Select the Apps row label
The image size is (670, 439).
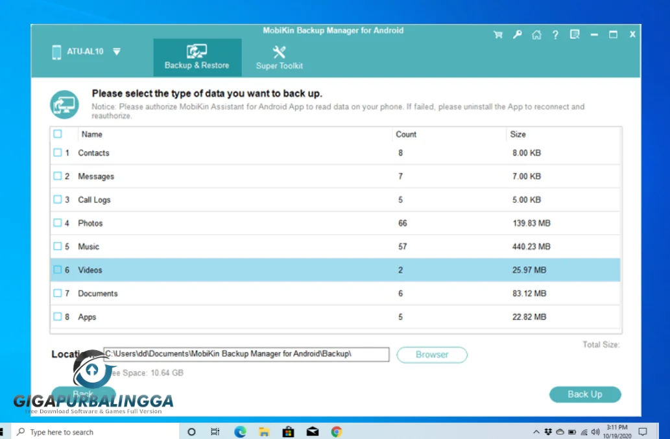(87, 317)
